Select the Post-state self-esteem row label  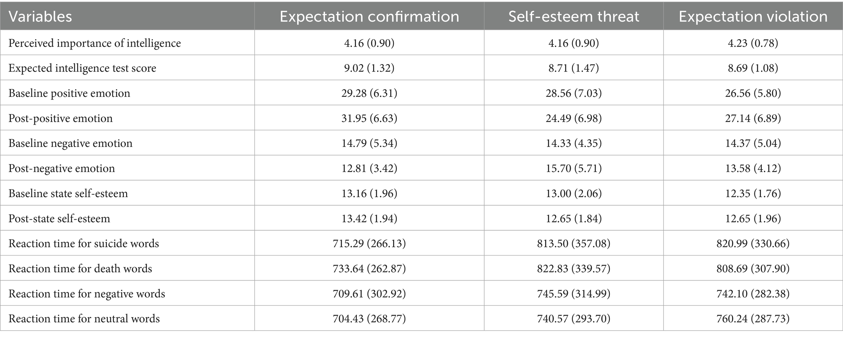[59, 218]
